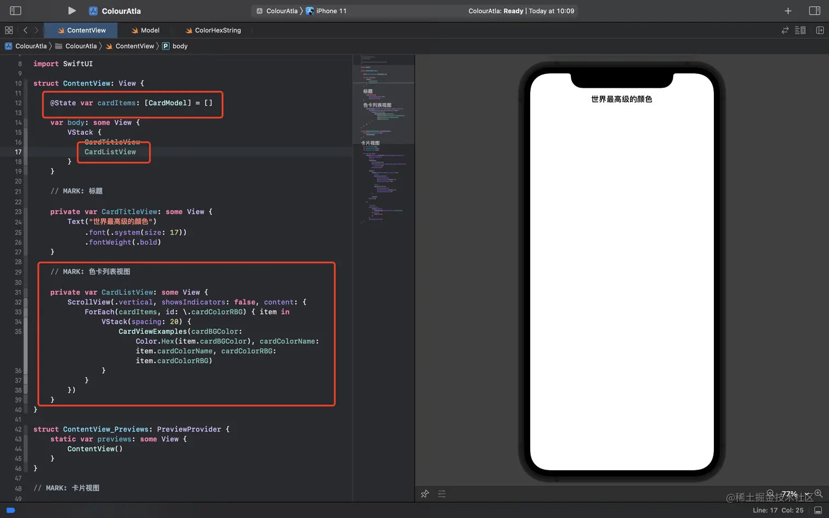This screenshot has width=829, height=518.
Task: Click 'VStack(spacing: 20)' line
Action: (x=146, y=322)
